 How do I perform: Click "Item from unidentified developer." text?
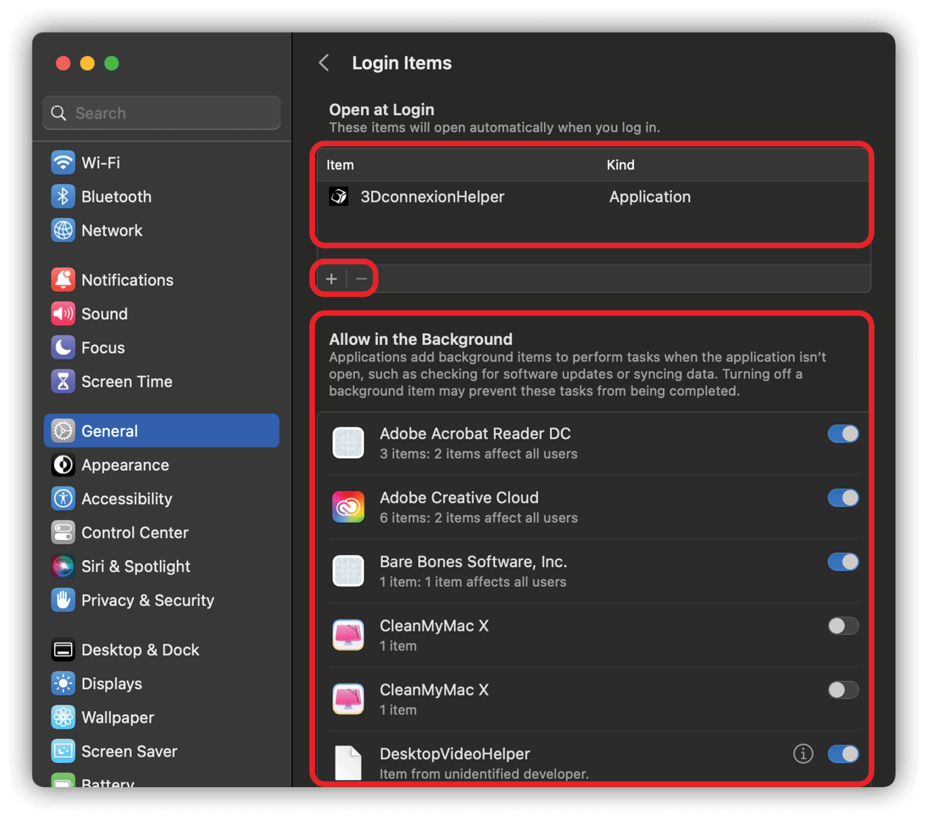484,774
